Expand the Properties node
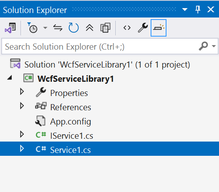Viewport: 219px width, 192px height. pos(22,92)
